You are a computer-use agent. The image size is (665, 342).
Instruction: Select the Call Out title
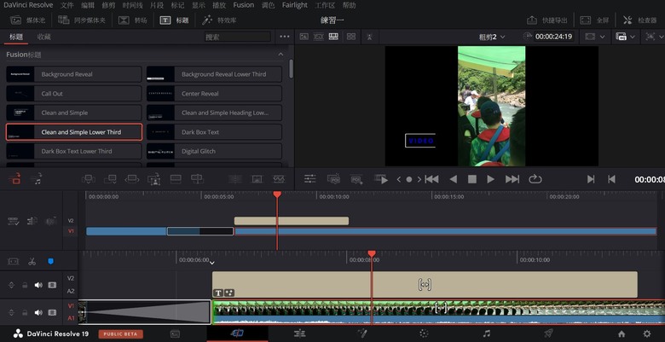pos(74,93)
